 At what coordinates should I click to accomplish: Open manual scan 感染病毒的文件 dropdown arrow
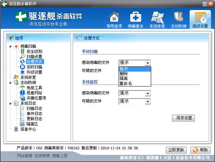coord(148,63)
